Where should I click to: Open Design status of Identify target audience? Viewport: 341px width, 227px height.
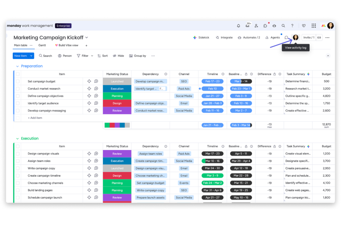point(117,103)
